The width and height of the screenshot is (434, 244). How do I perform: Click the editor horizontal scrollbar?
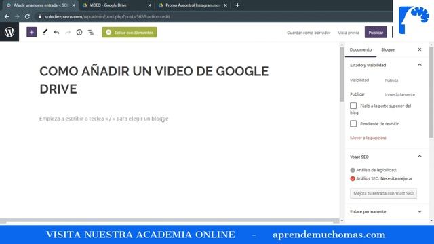pyautogui.click(x=170, y=221)
